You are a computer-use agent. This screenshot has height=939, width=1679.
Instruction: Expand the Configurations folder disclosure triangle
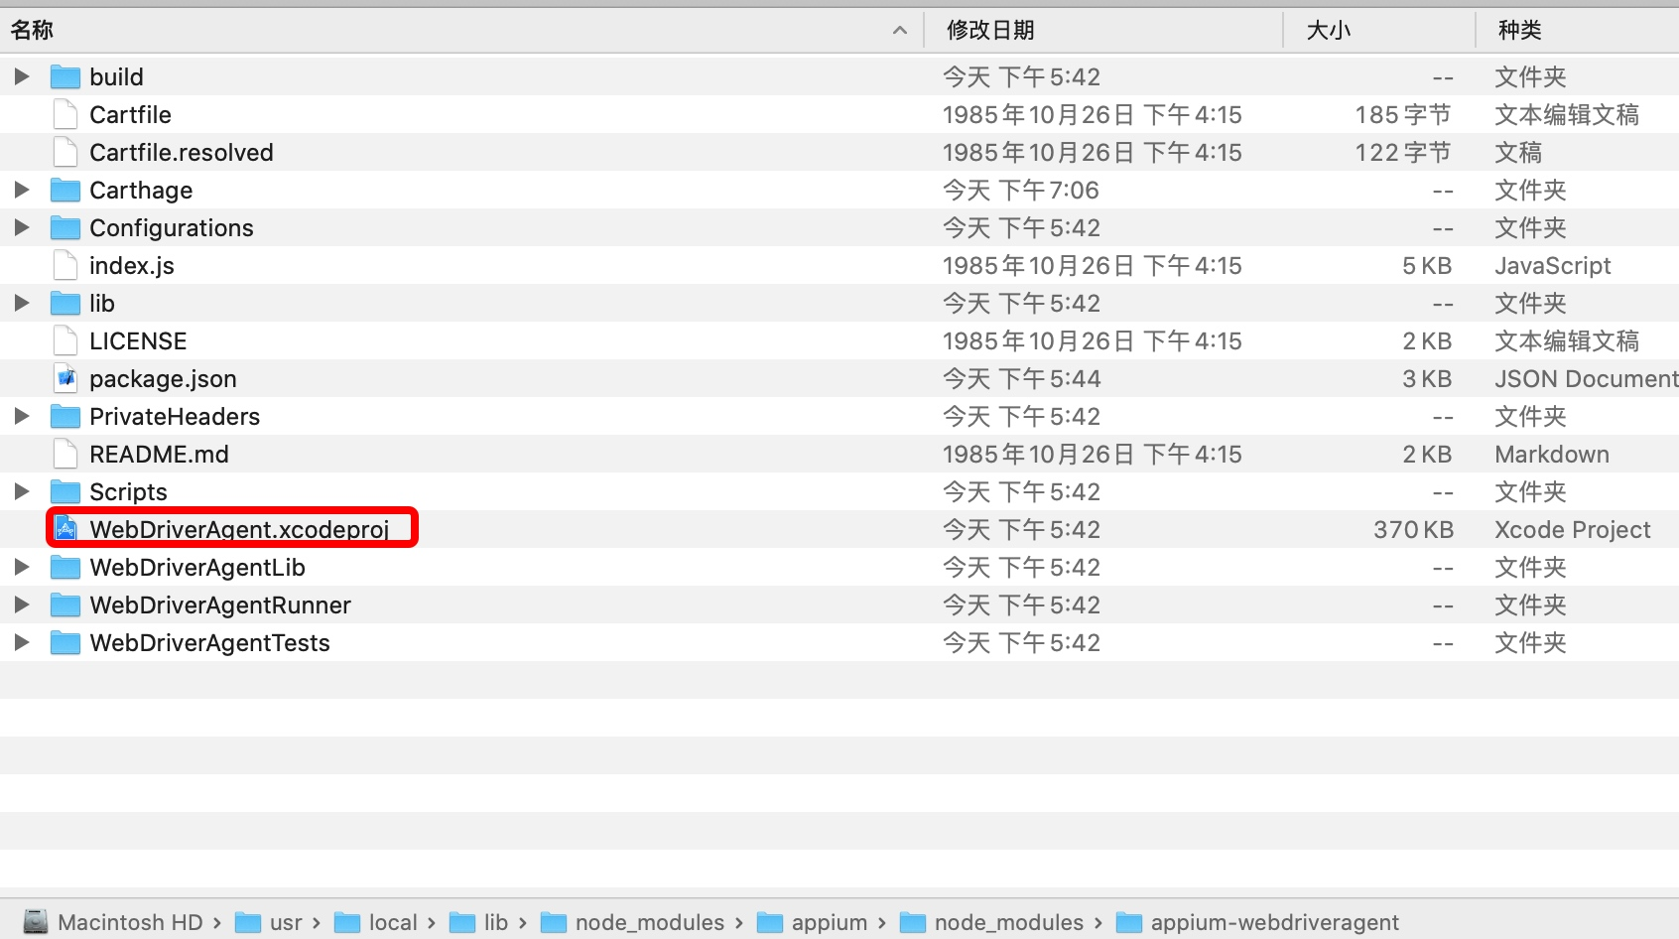[22, 227]
